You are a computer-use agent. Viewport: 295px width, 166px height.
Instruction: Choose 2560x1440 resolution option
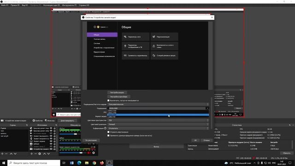[158, 113]
